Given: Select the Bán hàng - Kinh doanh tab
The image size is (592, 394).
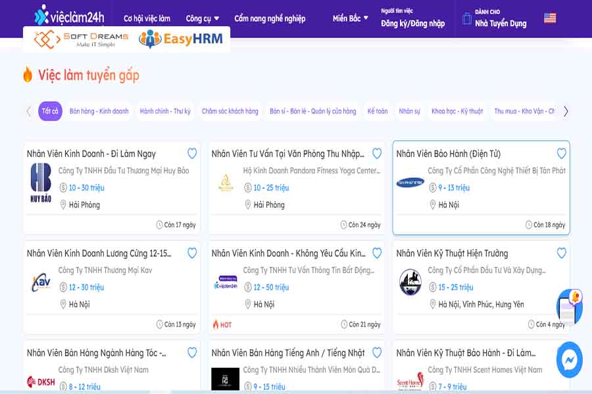Looking at the screenshot, I should (x=99, y=111).
